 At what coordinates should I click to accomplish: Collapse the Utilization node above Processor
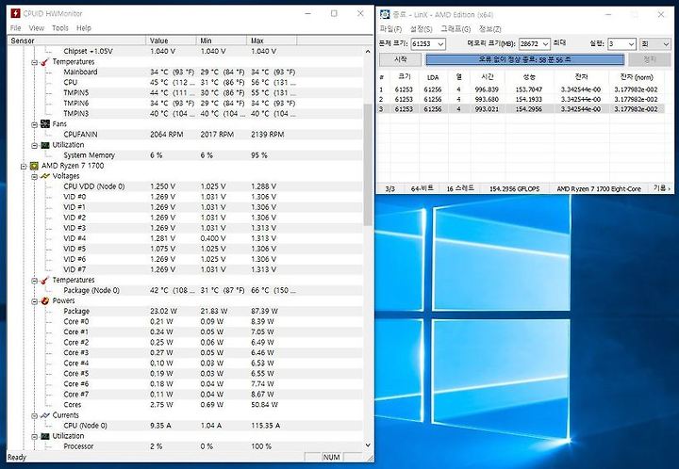click(x=34, y=436)
